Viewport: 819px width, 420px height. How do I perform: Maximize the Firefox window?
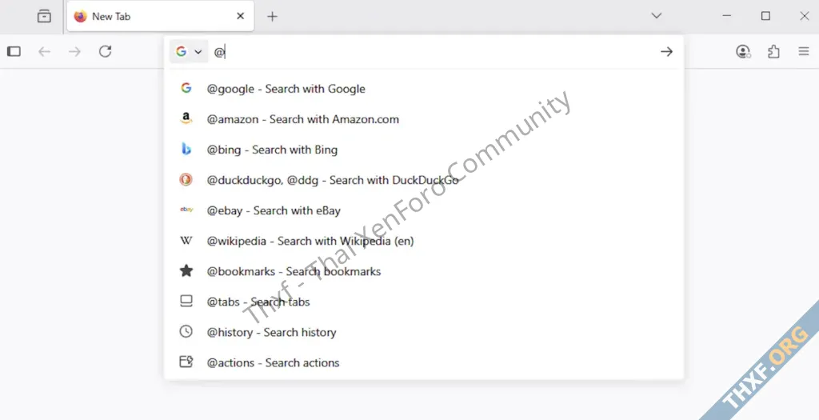(x=765, y=16)
